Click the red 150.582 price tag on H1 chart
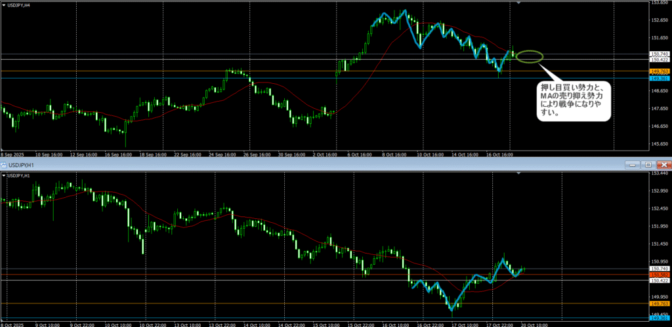672x327 pixels. click(659, 275)
